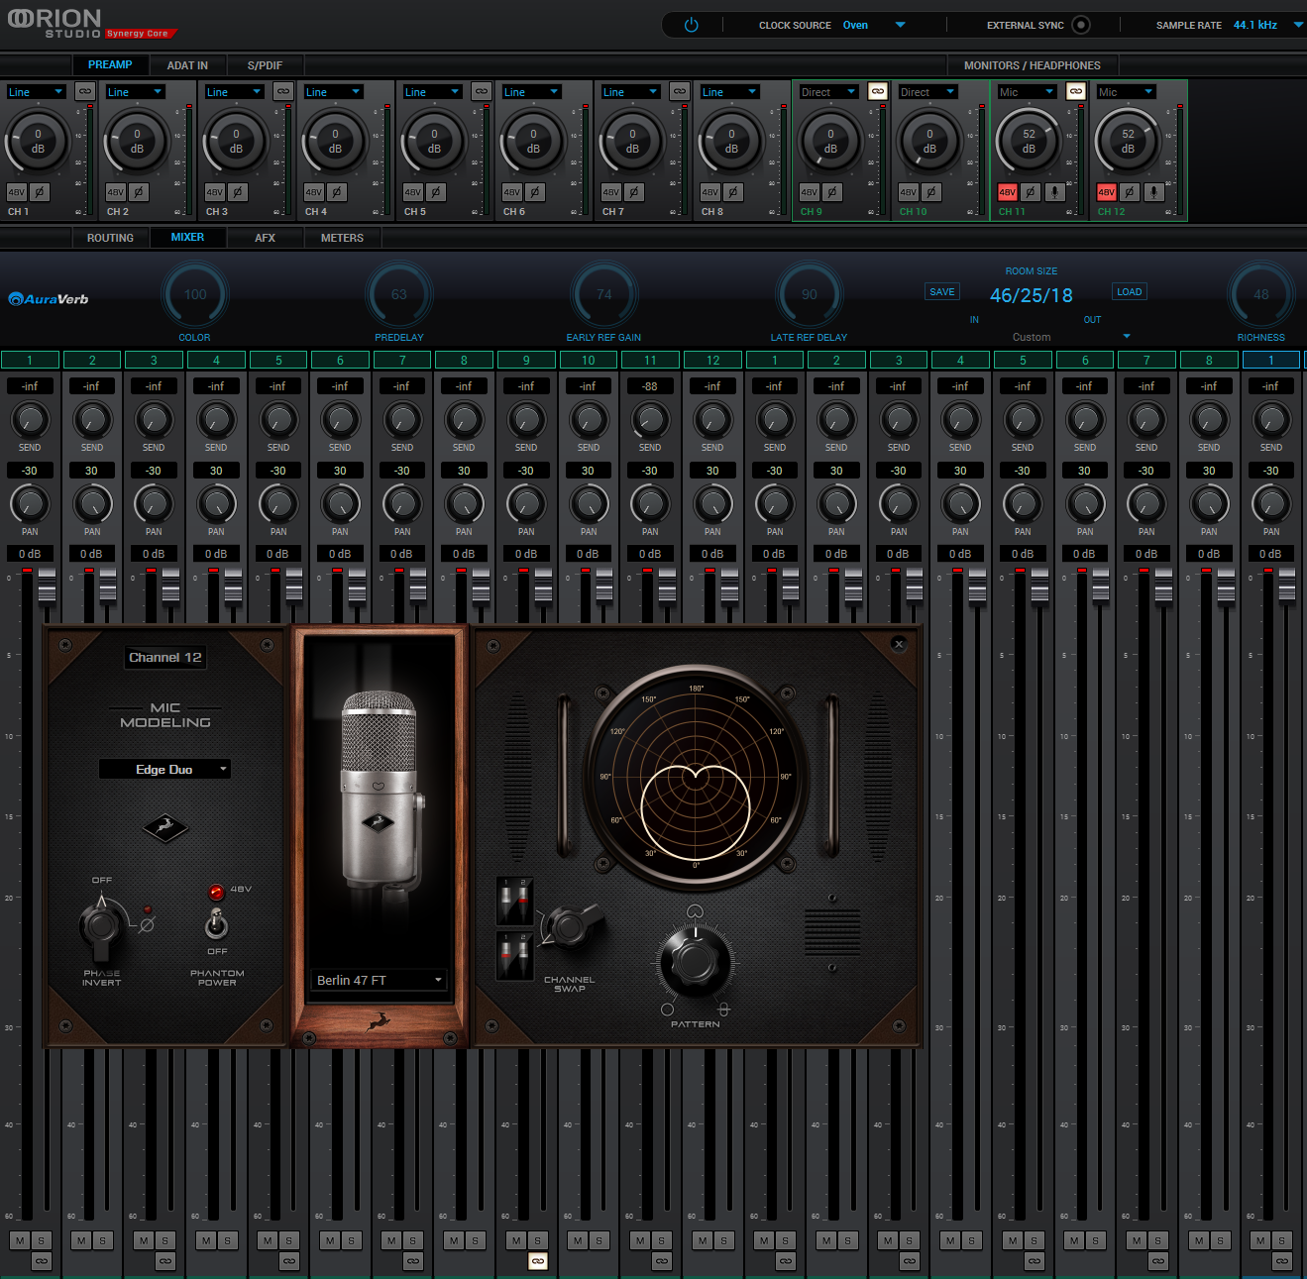The image size is (1307, 1279).
Task: Click the omni pattern icon below the knob
Action: (x=667, y=1010)
